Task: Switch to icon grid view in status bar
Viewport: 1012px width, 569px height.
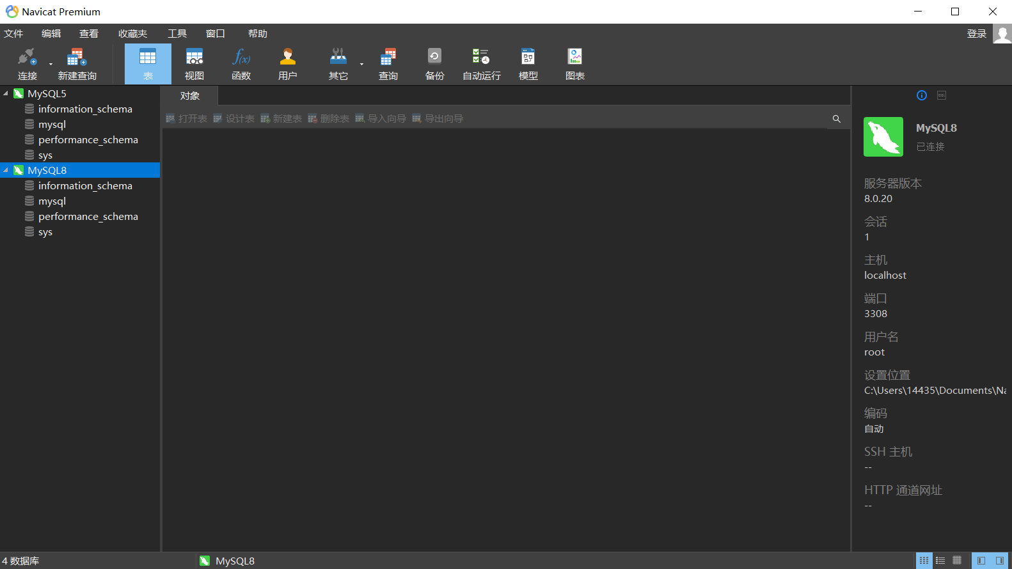Action: pyautogui.click(x=924, y=561)
